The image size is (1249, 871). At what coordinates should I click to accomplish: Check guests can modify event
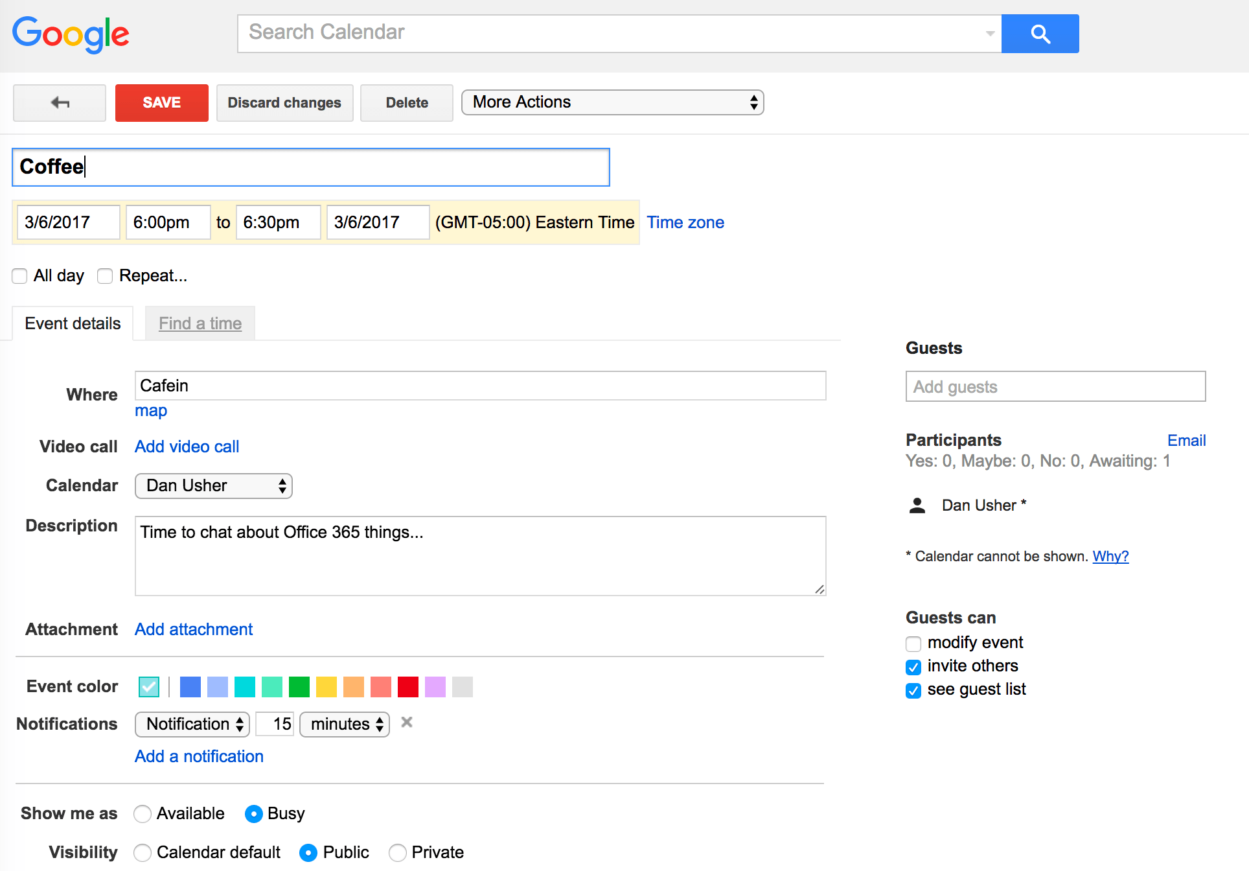pyautogui.click(x=913, y=644)
